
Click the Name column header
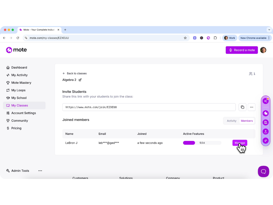(x=69, y=134)
